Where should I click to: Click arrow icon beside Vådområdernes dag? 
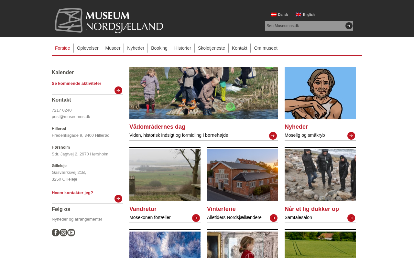[273, 136]
